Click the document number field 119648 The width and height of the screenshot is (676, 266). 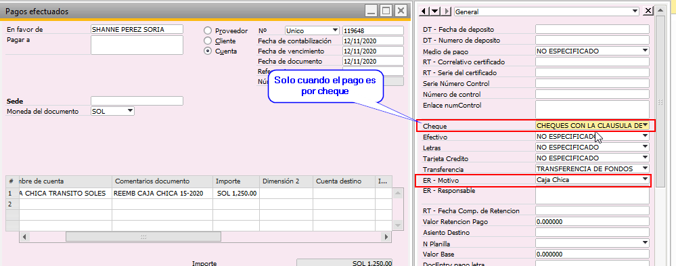click(373, 30)
